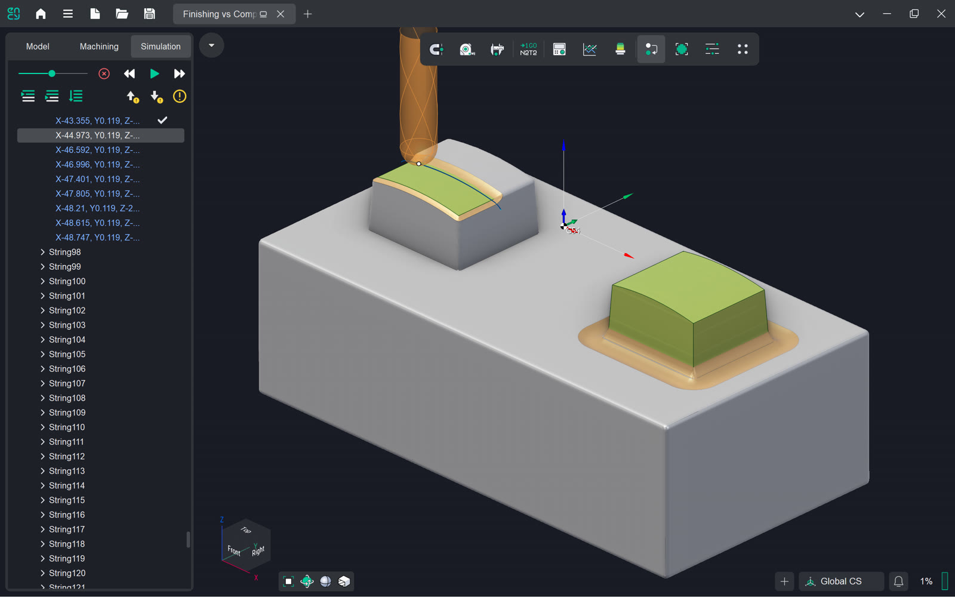Click the magnet snap icon in viewport toolbar

[437, 50]
